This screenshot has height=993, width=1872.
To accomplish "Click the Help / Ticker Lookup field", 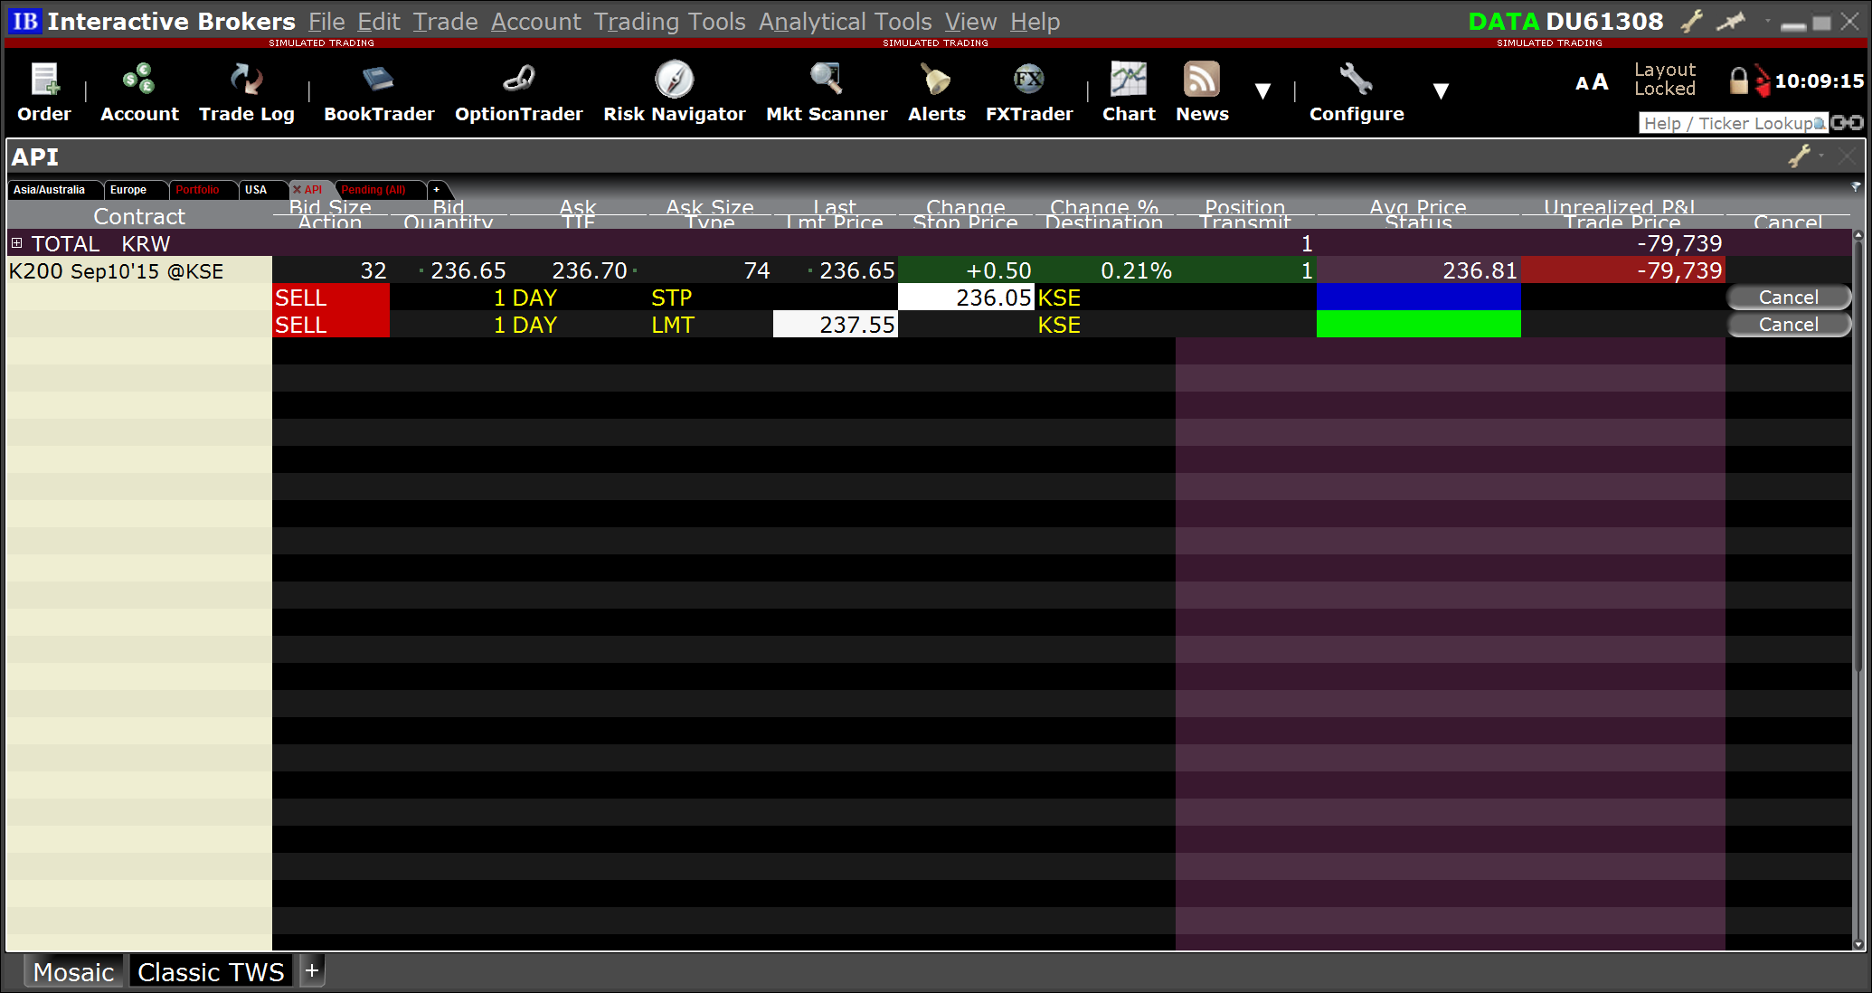I will point(1727,124).
